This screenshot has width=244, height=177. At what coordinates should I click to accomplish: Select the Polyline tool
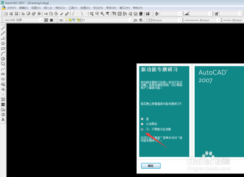3,39
